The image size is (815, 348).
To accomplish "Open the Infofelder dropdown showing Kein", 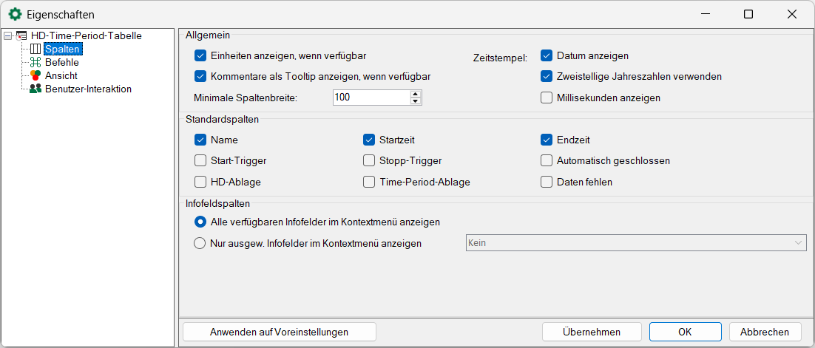I will click(x=635, y=243).
